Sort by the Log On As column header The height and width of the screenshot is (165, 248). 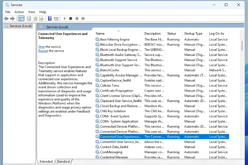218,34
